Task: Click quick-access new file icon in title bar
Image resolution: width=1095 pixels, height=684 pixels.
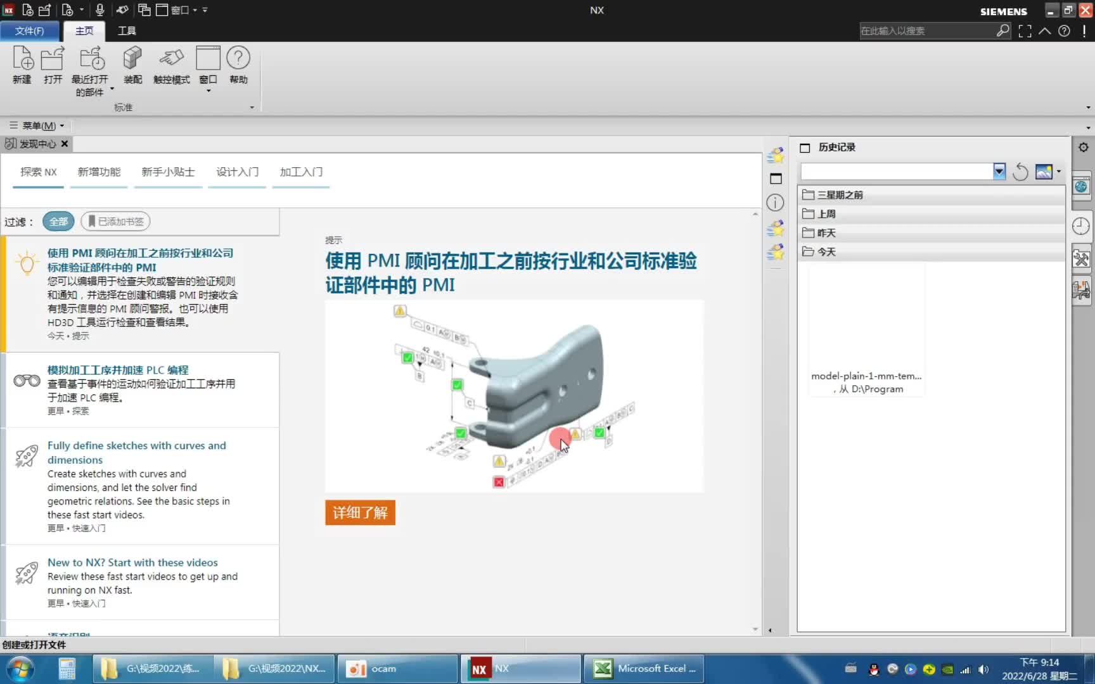Action: click(x=28, y=10)
